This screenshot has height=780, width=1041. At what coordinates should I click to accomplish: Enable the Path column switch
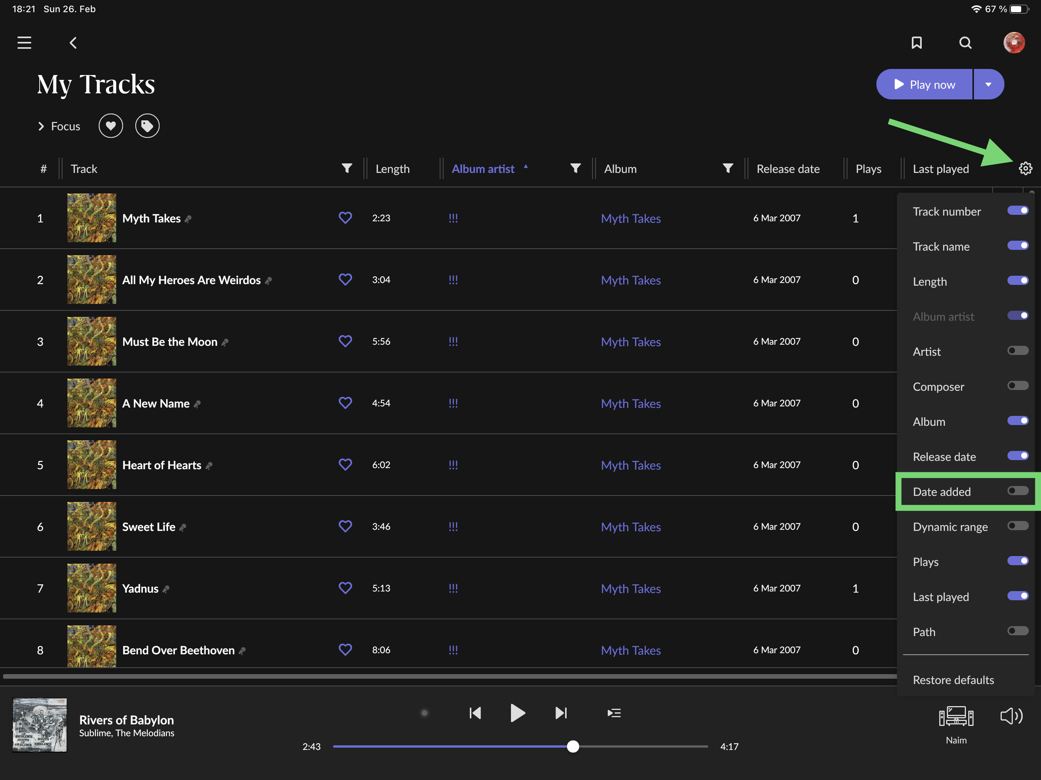[x=1017, y=631]
